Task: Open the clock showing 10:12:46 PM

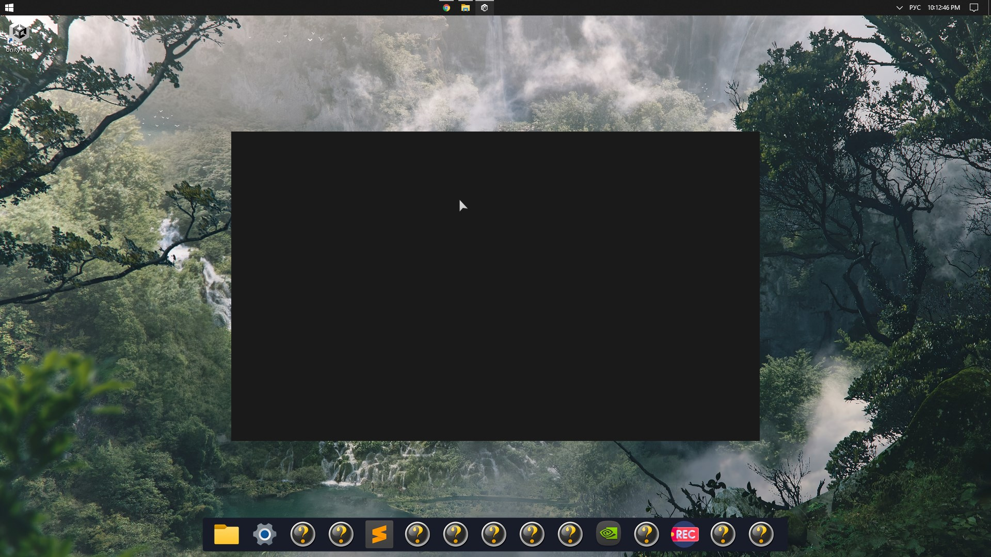Action: [x=944, y=8]
